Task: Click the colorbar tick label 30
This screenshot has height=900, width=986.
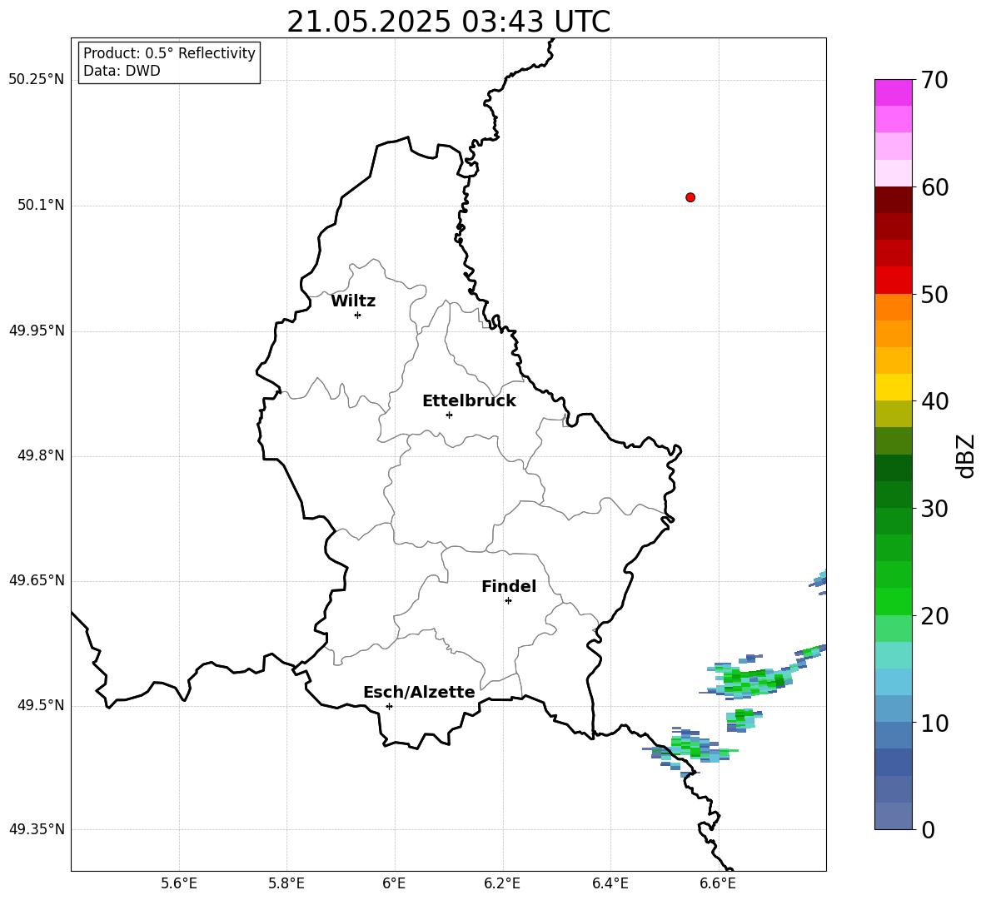Action: click(x=934, y=509)
